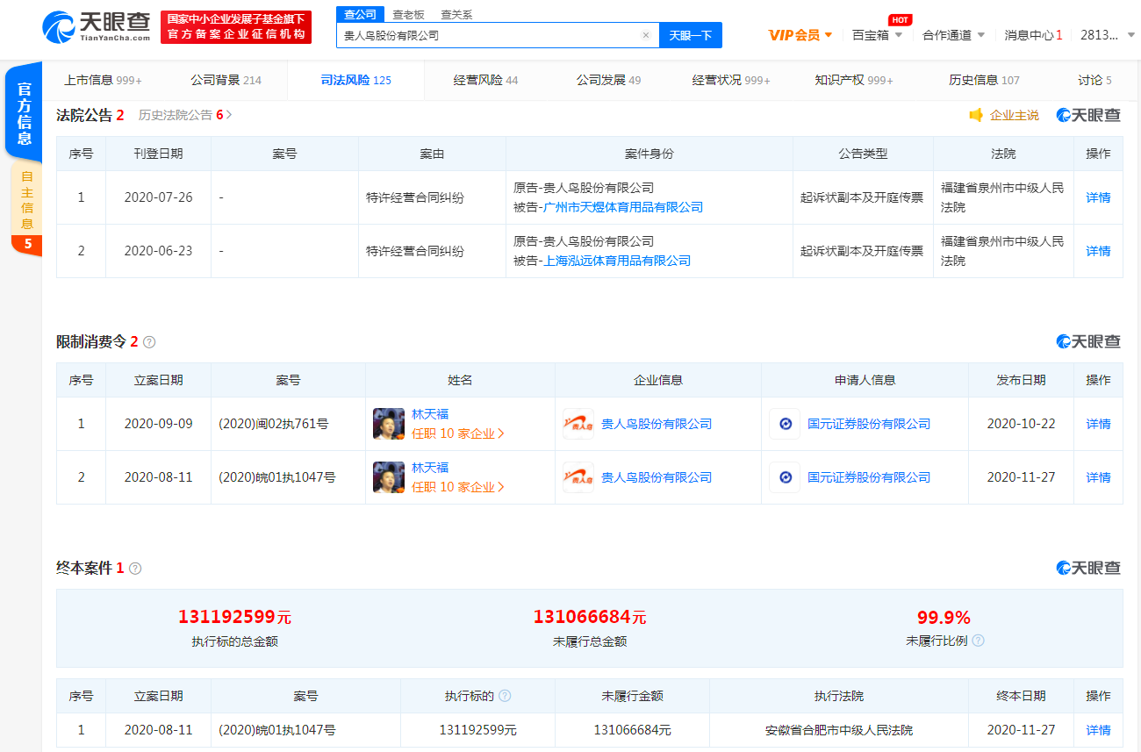Click the 贵人鸟 company logo in first row
The image size is (1141, 752).
pos(578,424)
